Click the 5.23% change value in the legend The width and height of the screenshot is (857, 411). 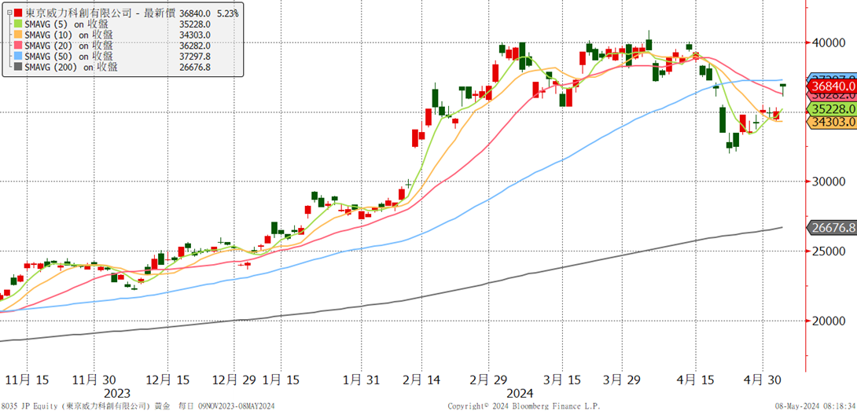click(226, 13)
